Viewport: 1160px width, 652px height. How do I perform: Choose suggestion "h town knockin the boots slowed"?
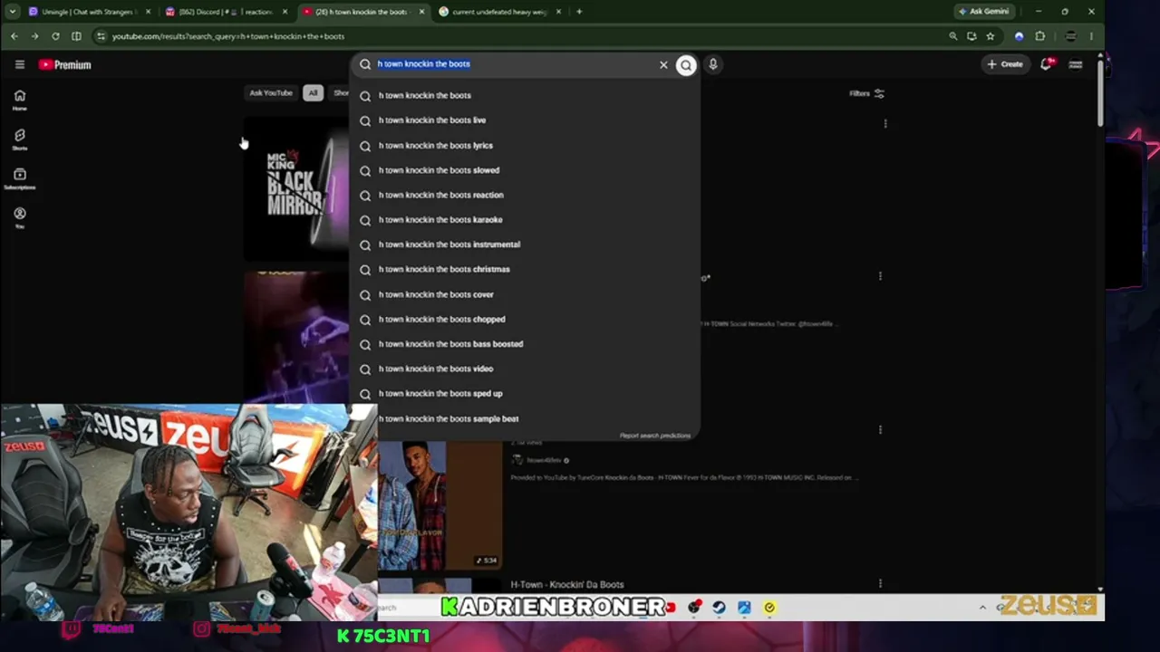(x=526, y=170)
